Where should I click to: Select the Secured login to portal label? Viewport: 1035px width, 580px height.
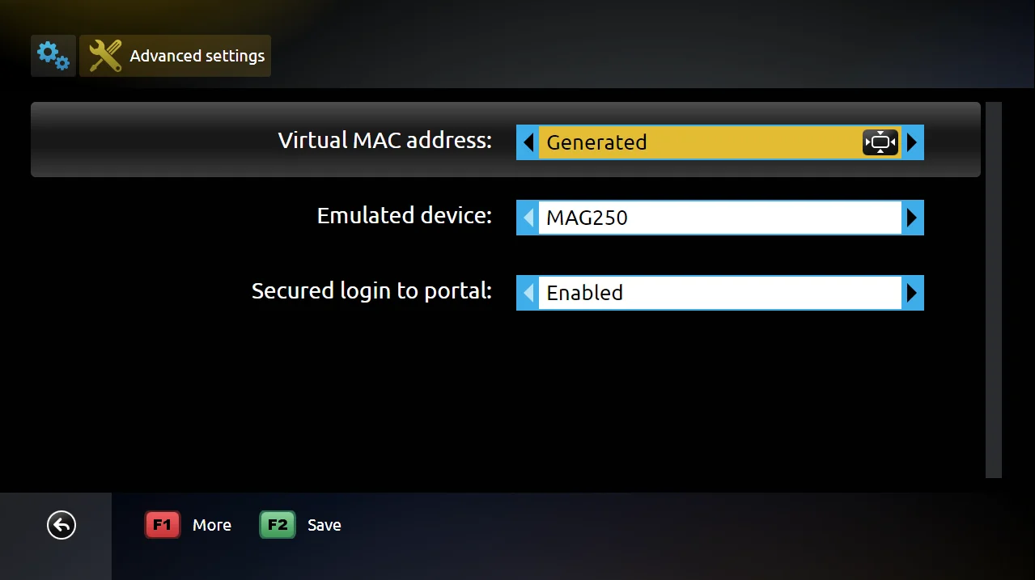[x=372, y=291]
